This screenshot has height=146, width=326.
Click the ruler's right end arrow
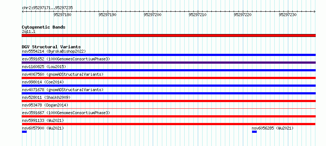(315, 12)
